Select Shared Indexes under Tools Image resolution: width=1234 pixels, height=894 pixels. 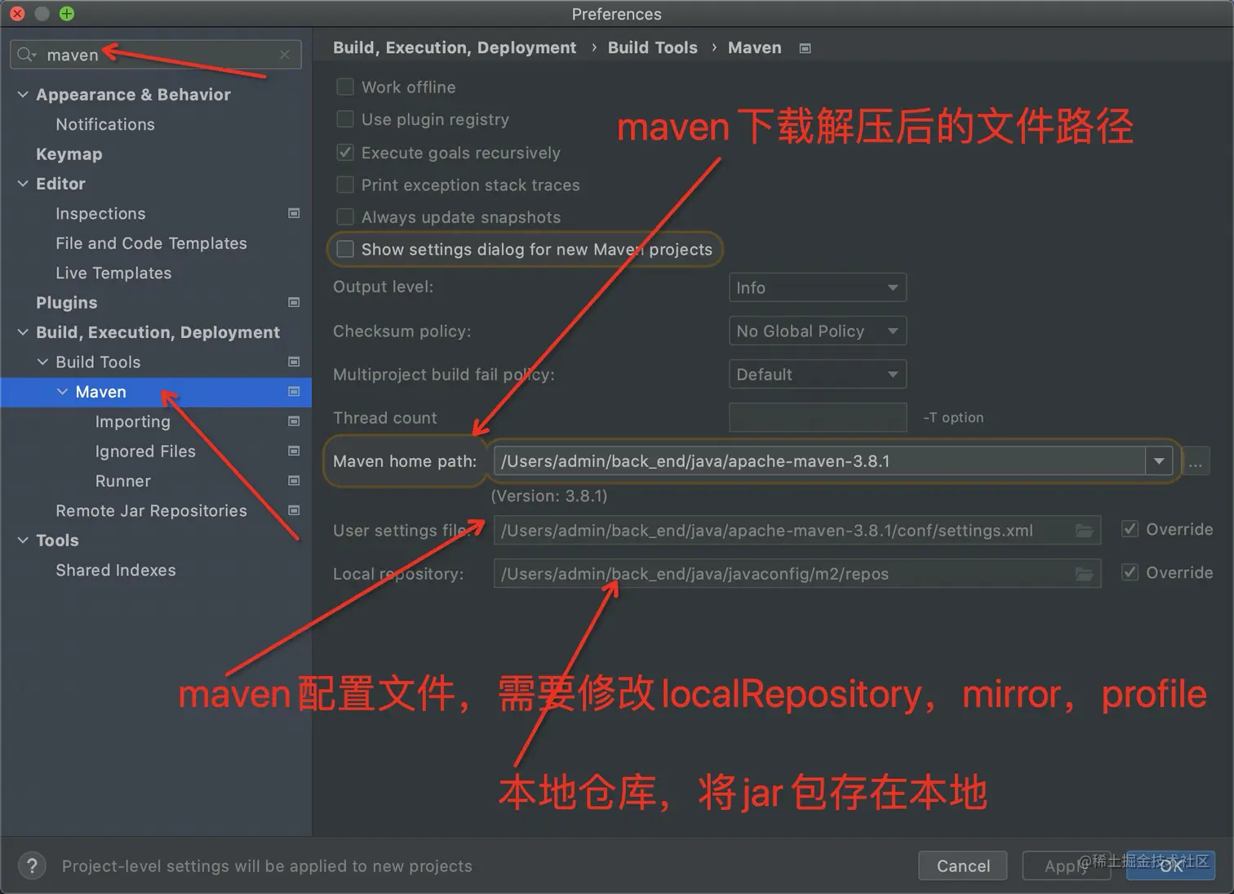click(x=116, y=570)
